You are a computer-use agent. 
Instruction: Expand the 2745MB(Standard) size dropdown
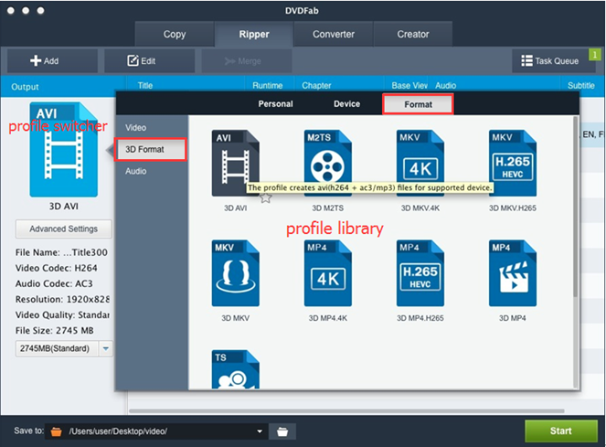click(105, 348)
